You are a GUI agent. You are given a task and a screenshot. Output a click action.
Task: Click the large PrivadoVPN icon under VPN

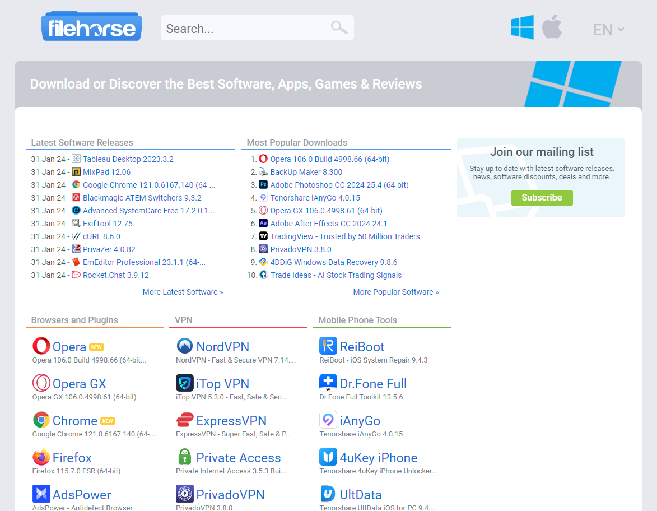click(185, 494)
